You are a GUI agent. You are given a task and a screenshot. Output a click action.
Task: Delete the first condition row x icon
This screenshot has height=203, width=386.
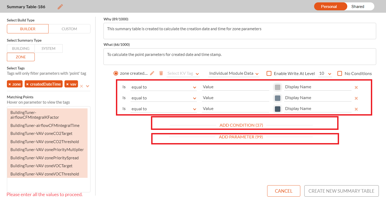coord(356,87)
